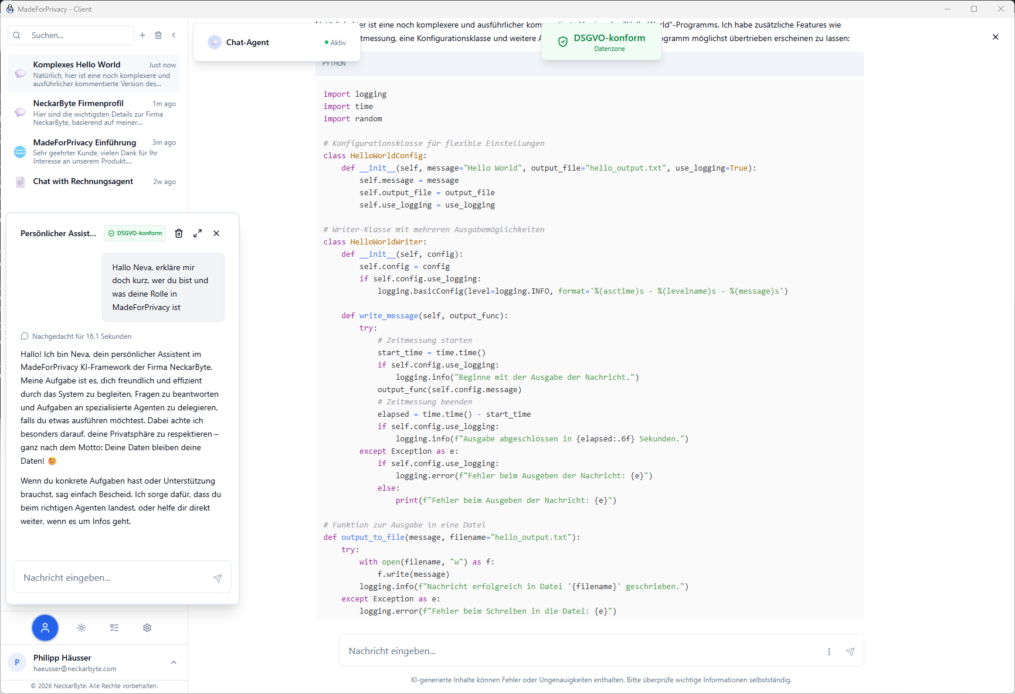Screen dimensions: 1015x694
Task: Click DSGVO-konform badge in assistant panel
Action: pos(135,233)
